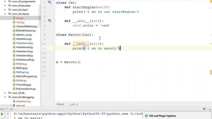Image resolution: width=212 pixels, height=119 pixels.
Task: Click the overridden marker on line 5
Action: pos(49,20)
